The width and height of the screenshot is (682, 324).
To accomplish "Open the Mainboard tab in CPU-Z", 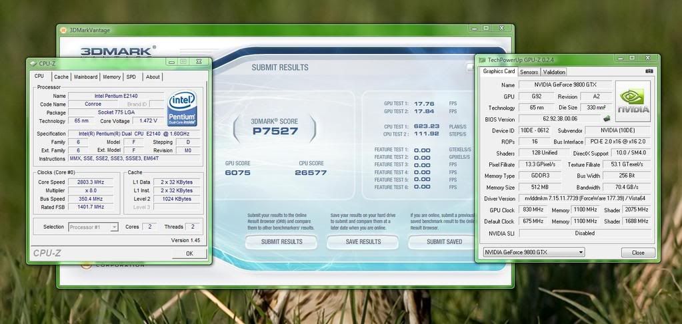I will [x=86, y=77].
